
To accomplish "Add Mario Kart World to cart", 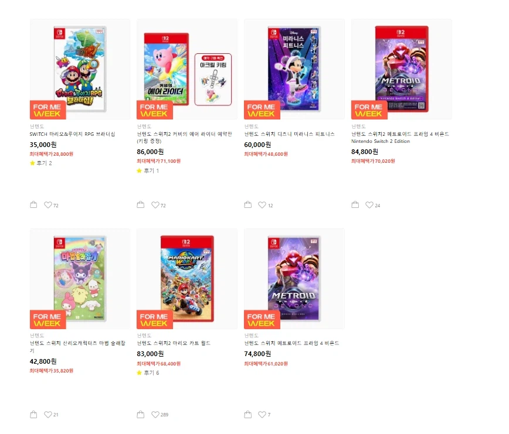I will [x=141, y=415].
